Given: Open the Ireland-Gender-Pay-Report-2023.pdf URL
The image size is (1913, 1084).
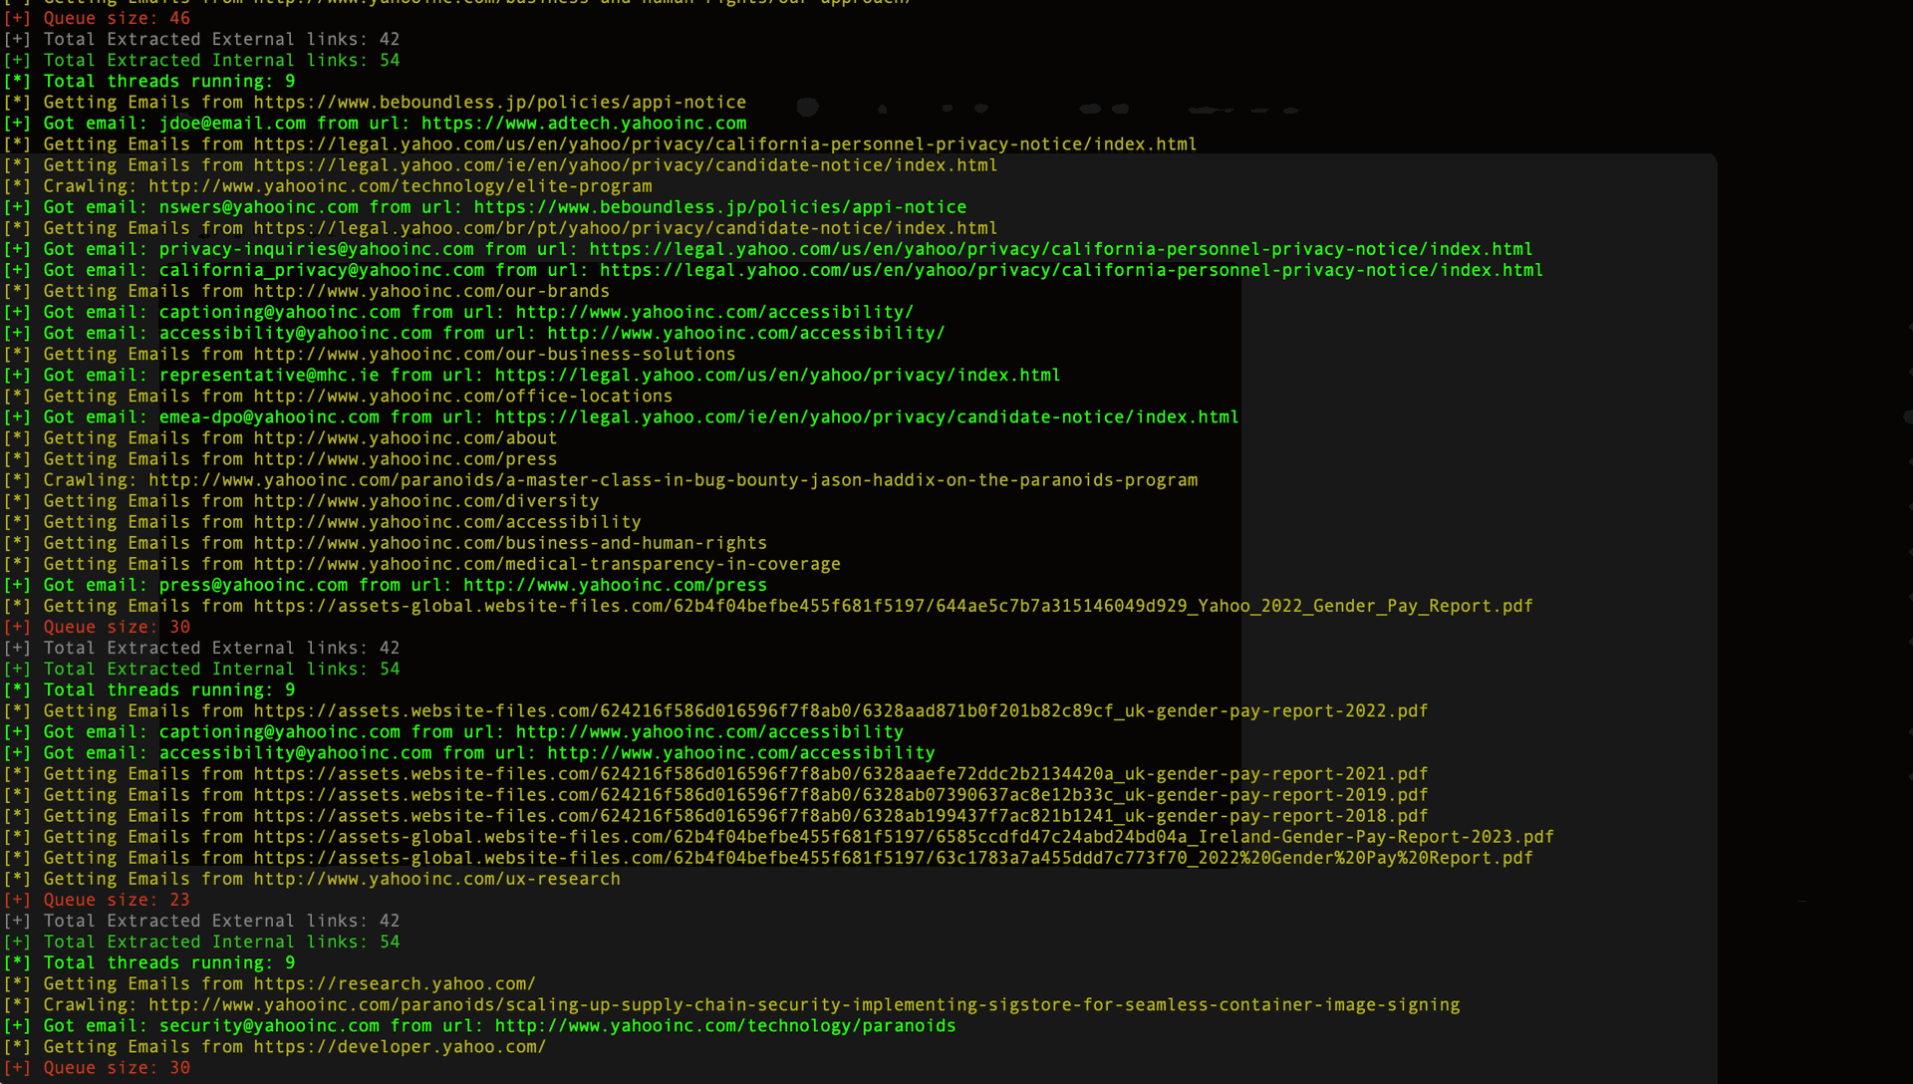Looking at the screenshot, I should click(x=904, y=837).
